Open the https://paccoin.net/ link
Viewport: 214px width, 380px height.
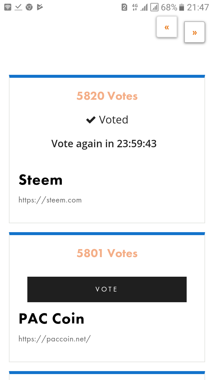click(54, 339)
